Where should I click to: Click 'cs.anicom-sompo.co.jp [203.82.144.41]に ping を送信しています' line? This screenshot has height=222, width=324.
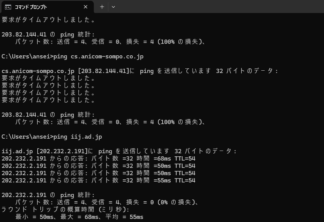coord(140,71)
